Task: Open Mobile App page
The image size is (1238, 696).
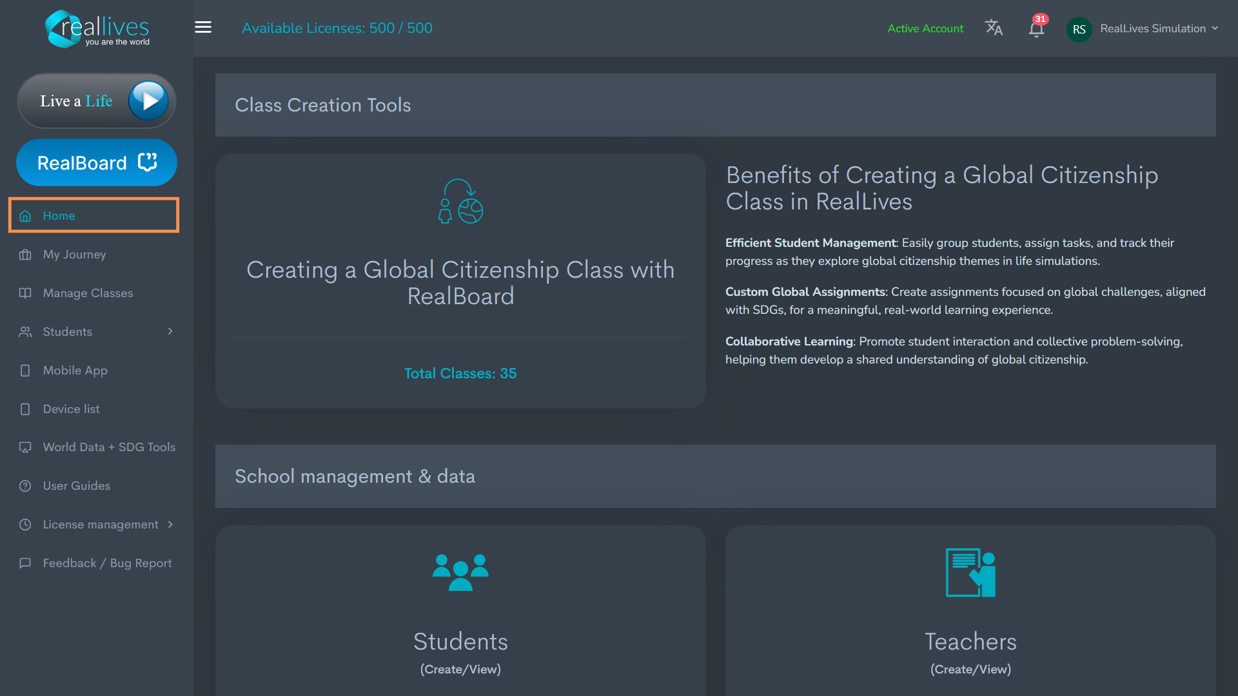Action: (75, 370)
